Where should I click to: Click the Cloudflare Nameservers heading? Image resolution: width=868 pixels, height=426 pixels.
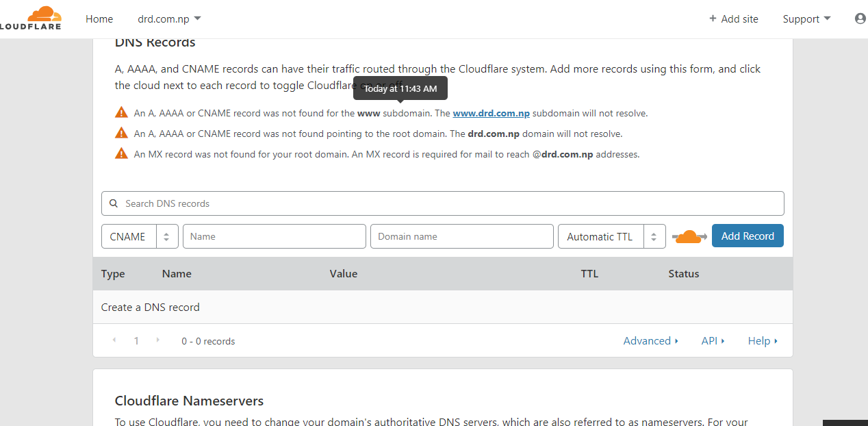tap(189, 401)
